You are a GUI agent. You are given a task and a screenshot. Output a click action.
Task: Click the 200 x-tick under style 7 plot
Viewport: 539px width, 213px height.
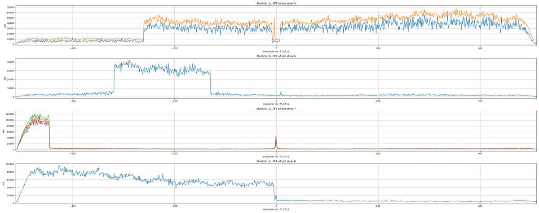[x=378, y=153]
